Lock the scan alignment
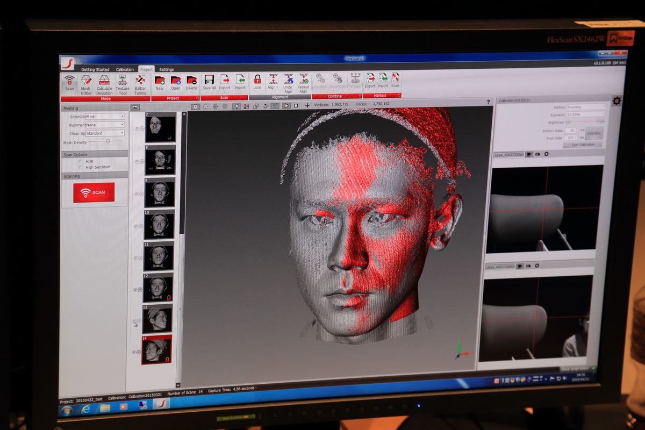 tap(257, 82)
